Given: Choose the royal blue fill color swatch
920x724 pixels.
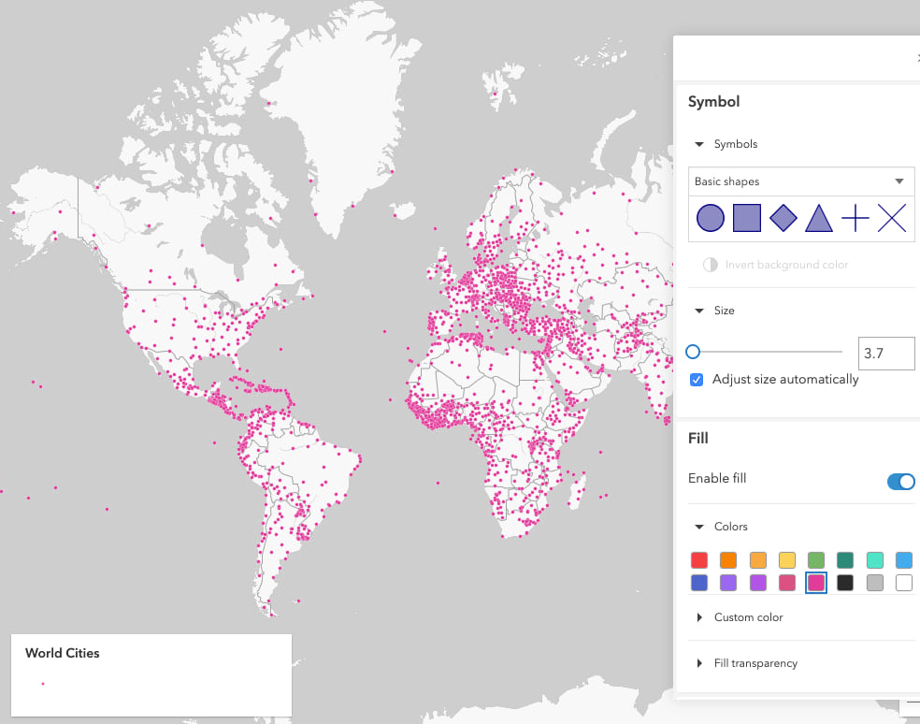Looking at the screenshot, I should click(x=698, y=583).
